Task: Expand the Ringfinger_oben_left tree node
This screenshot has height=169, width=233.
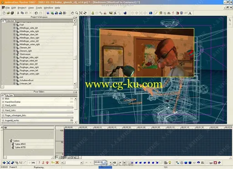Action: tap(15, 64)
